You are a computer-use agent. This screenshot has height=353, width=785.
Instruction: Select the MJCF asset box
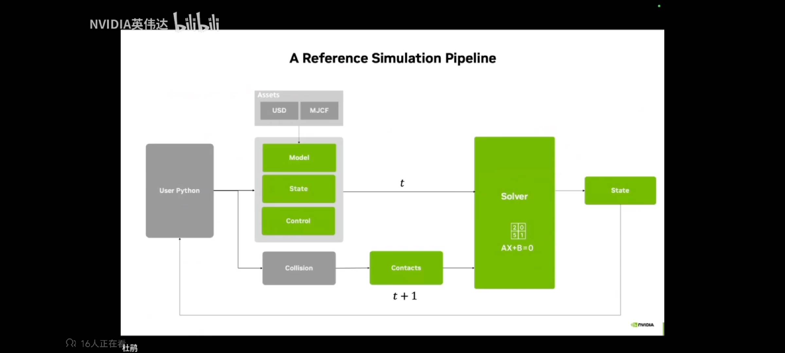319,110
